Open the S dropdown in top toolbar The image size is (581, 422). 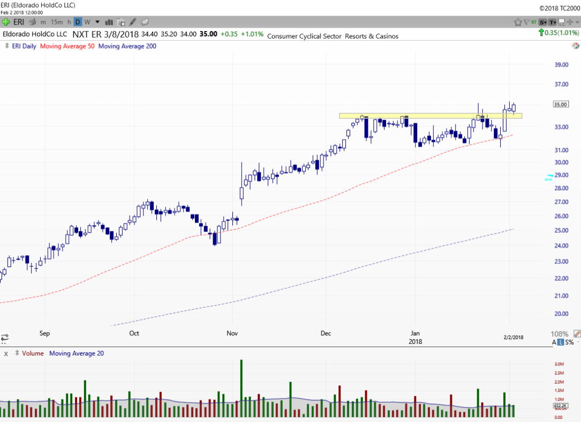pyautogui.click(x=543, y=22)
